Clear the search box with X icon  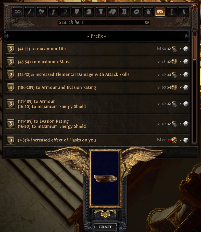point(147,22)
